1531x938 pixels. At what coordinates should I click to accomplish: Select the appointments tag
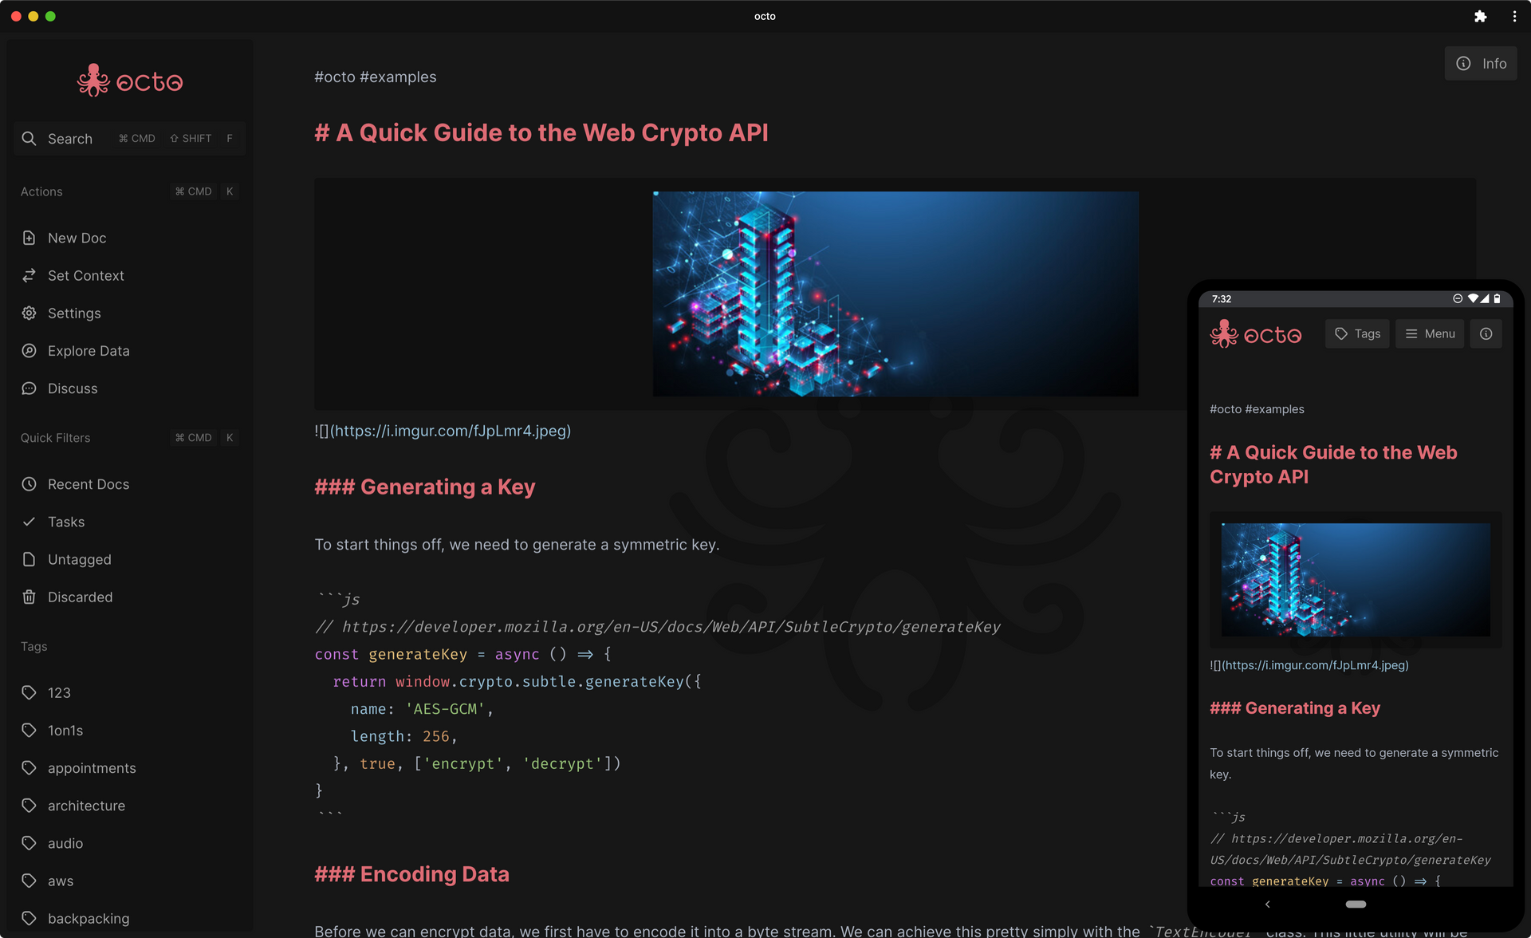92,768
